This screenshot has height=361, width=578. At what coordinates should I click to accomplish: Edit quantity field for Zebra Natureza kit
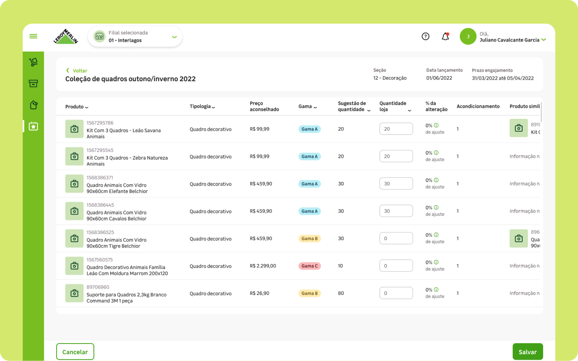coord(396,156)
